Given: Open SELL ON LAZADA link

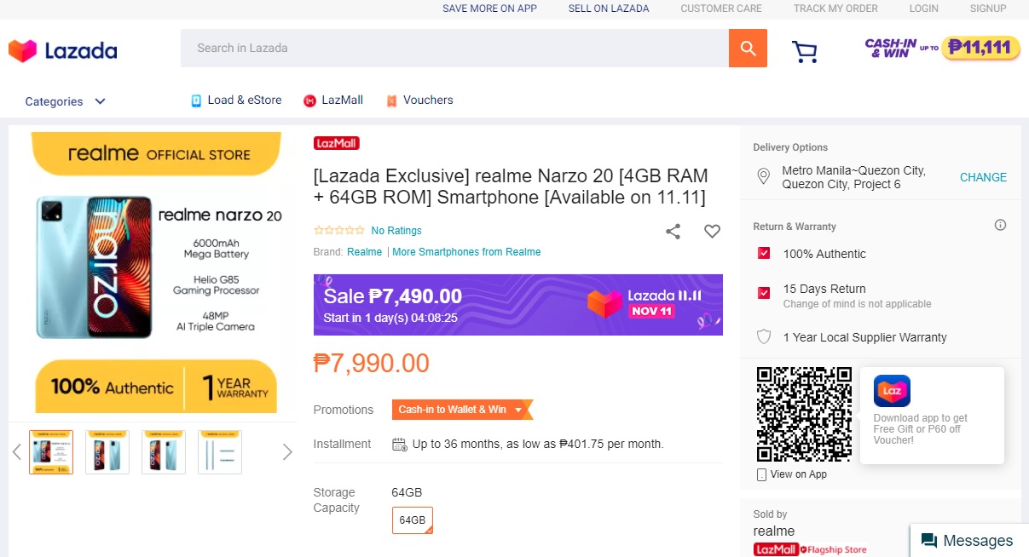Looking at the screenshot, I should 609,9.
